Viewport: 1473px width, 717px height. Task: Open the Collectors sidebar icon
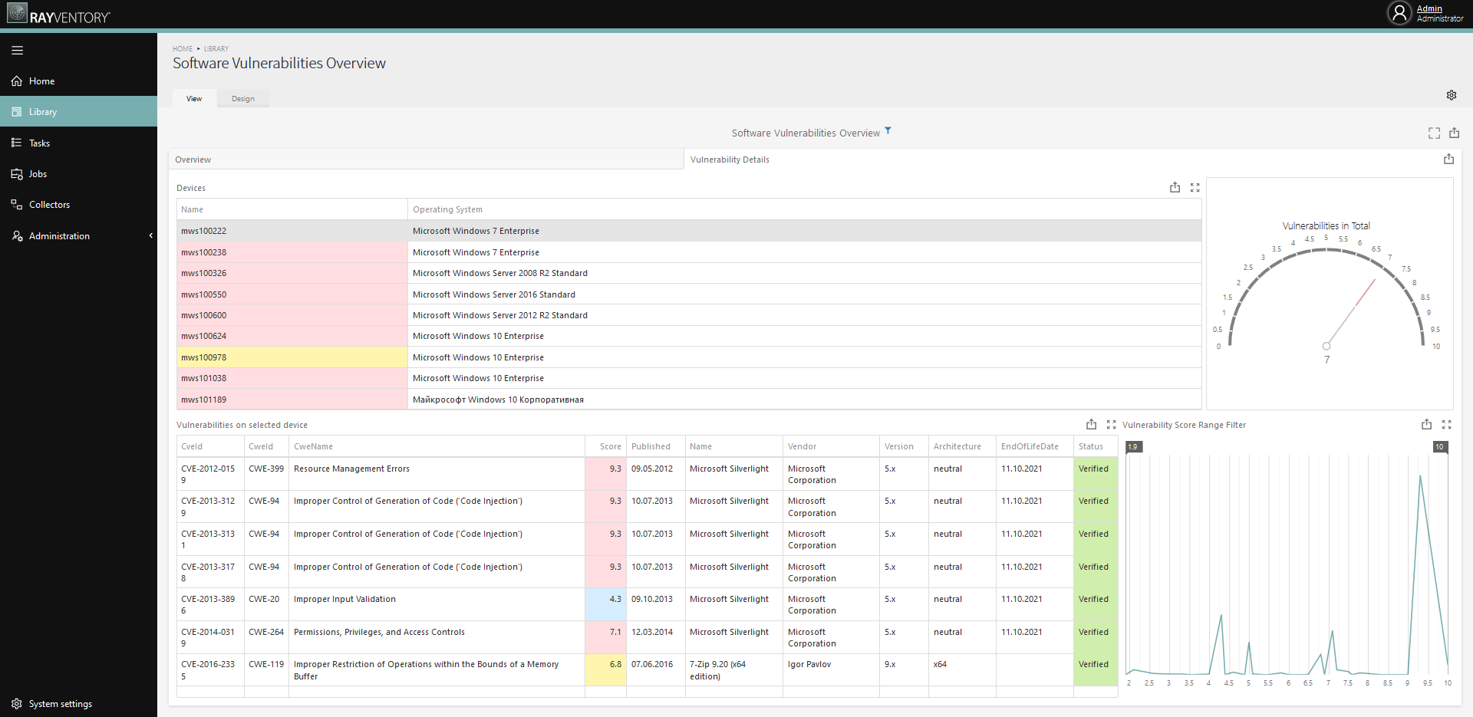coord(16,205)
